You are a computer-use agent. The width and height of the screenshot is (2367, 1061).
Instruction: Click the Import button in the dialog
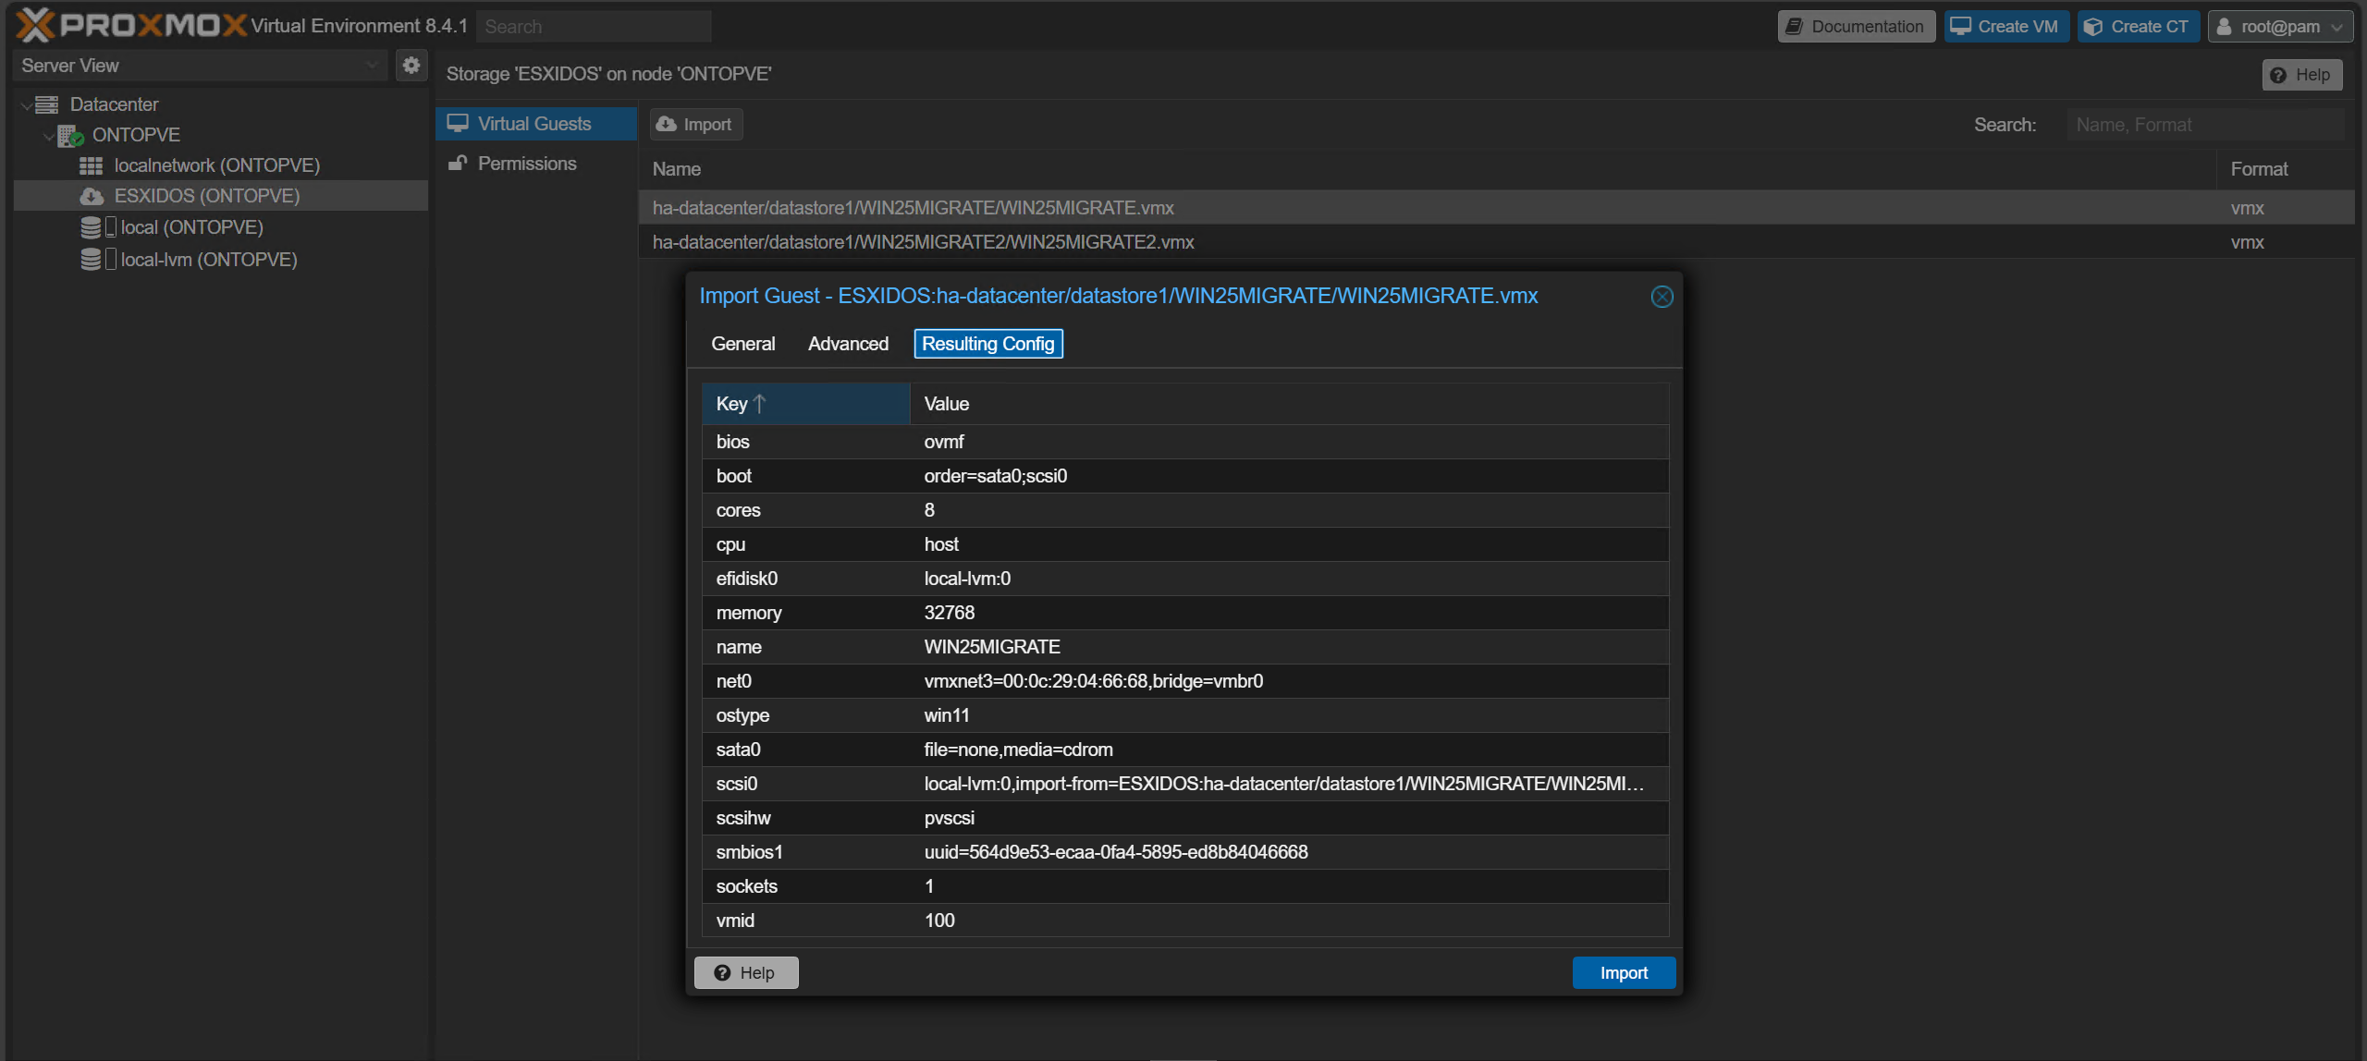click(1624, 972)
